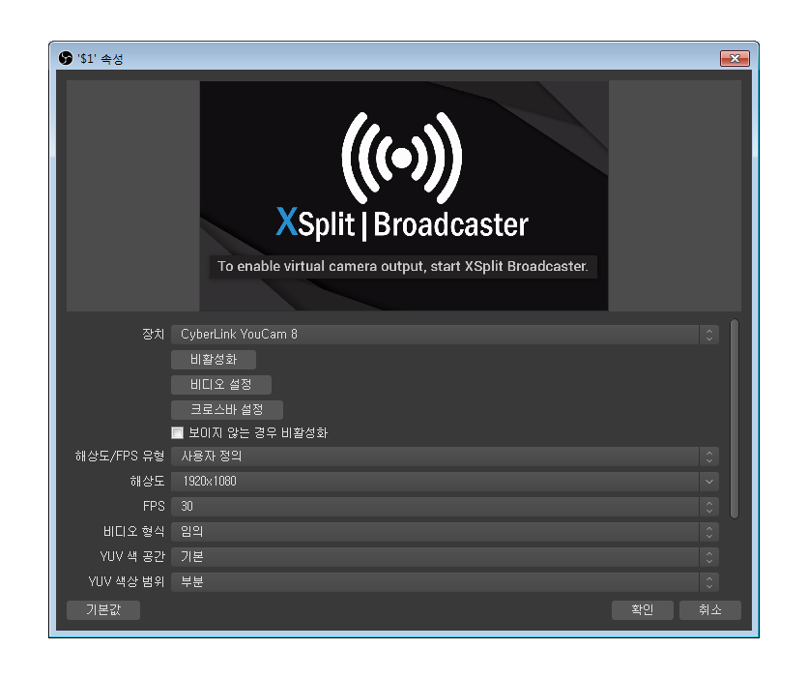Screen dimensions: 807x678
Task: Click arrow spinner of YUV 색 공간 dropdown
Action: coord(709,557)
